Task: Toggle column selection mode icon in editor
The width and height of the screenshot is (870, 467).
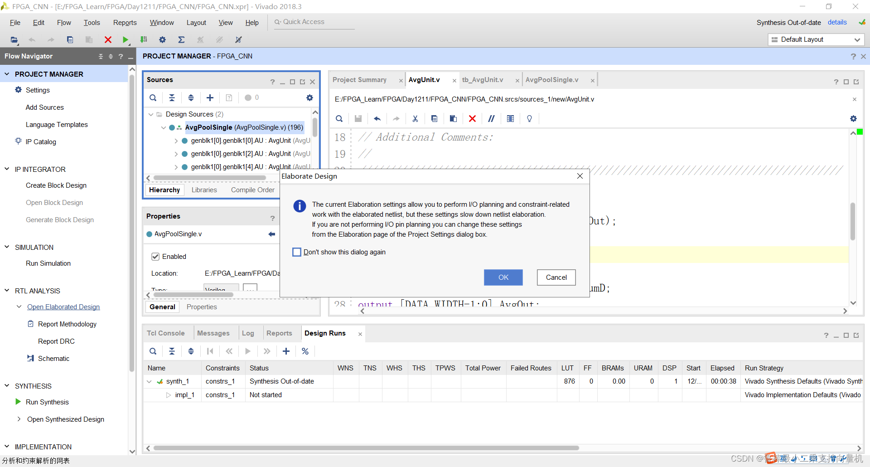Action: [x=510, y=119]
